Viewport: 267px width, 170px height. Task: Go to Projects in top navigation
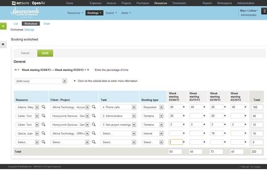[126, 3]
